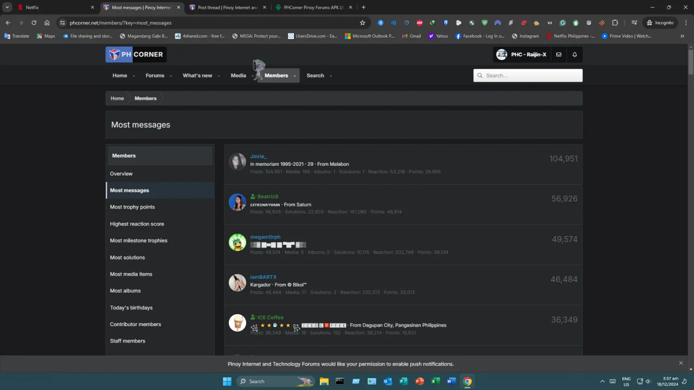Close the Netflix tab
This screenshot has width=694, height=390.
click(x=92, y=8)
